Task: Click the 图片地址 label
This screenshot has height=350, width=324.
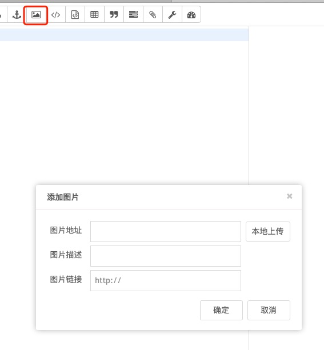Action: pyautogui.click(x=66, y=230)
